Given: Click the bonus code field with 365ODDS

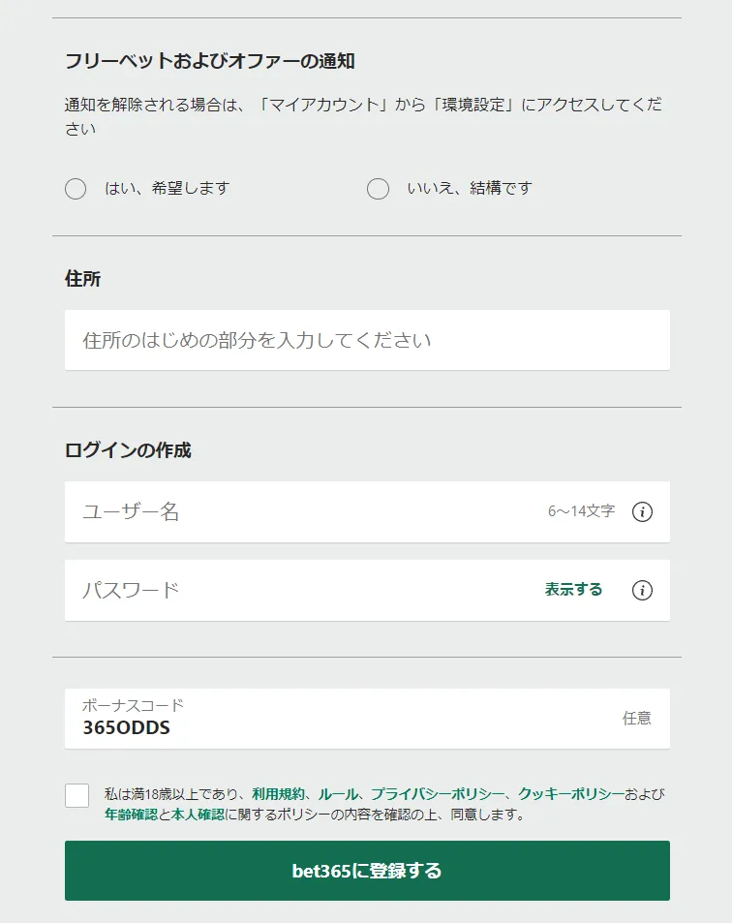Looking at the screenshot, I should pyautogui.click(x=329, y=719).
